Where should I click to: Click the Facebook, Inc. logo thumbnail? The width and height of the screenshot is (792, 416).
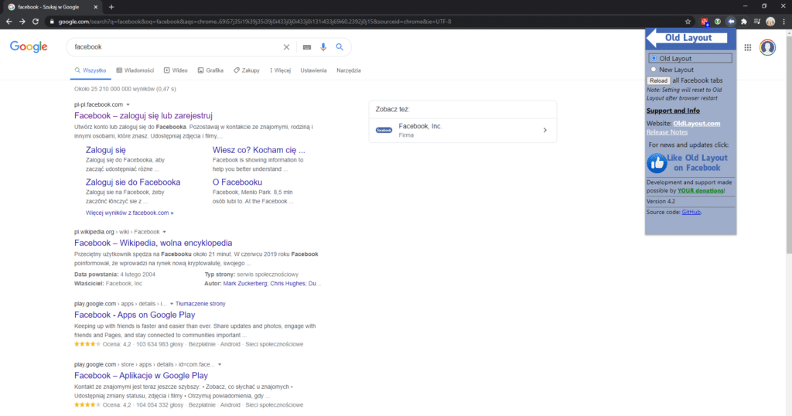[384, 130]
